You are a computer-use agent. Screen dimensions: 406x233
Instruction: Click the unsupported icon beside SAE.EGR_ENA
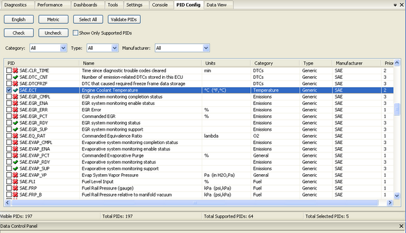(15, 103)
